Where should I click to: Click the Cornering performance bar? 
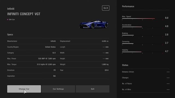[x=142, y=44]
